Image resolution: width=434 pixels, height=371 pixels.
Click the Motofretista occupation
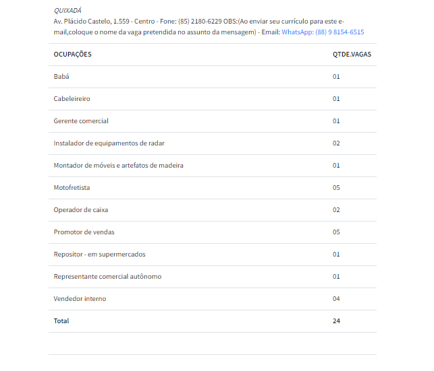[x=72, y=188]
